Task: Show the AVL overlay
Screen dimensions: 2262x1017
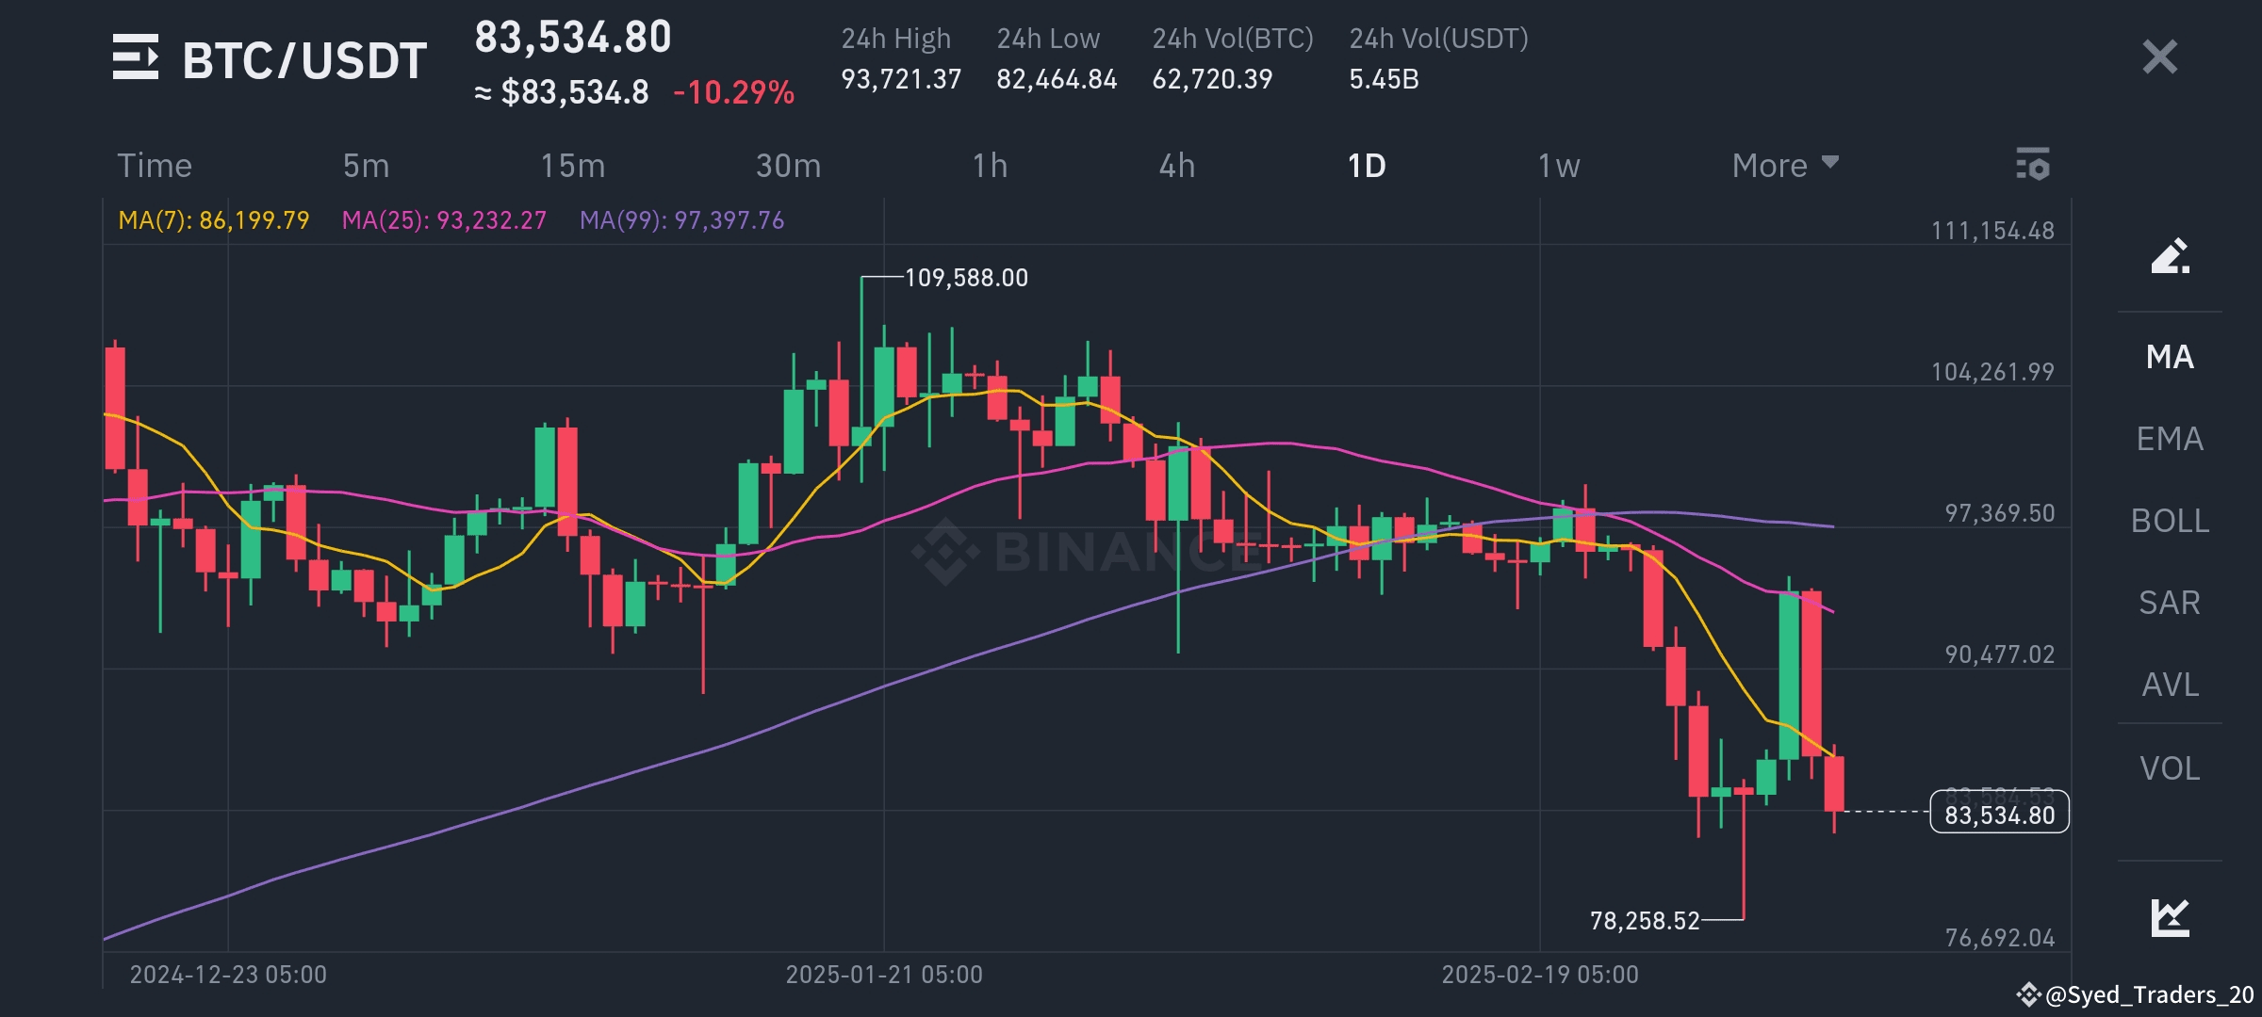Action: [2170, 685]
